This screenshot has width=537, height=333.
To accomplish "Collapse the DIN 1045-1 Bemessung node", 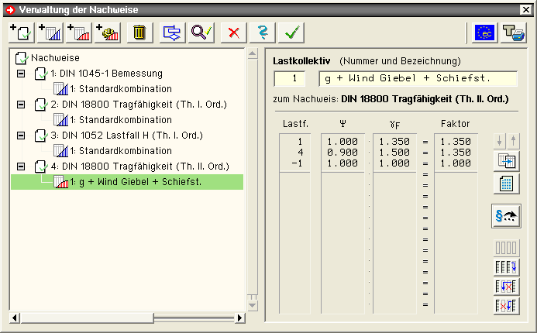I will pos(21,74).
